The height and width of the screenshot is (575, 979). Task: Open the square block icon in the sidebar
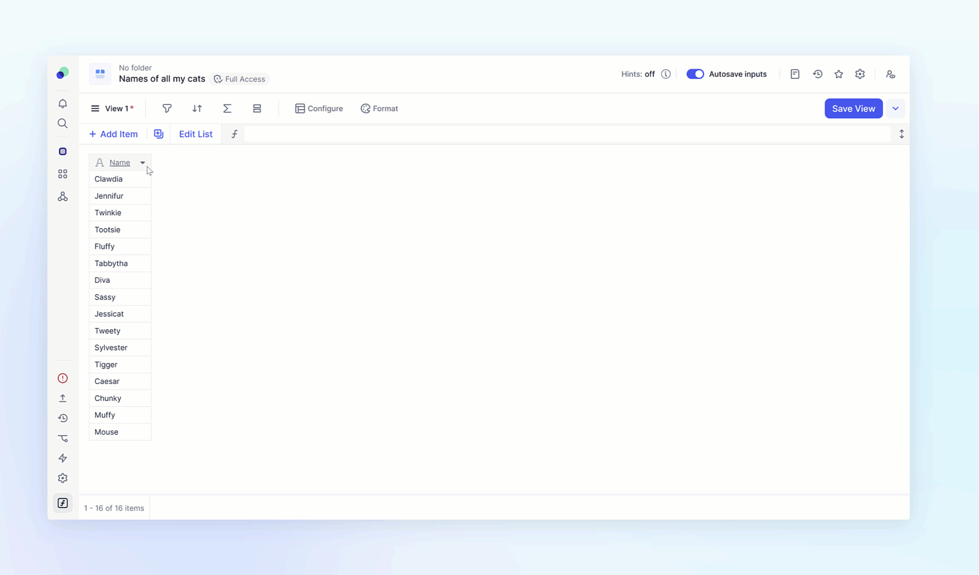pyautogui.click(x=62, y=152)
